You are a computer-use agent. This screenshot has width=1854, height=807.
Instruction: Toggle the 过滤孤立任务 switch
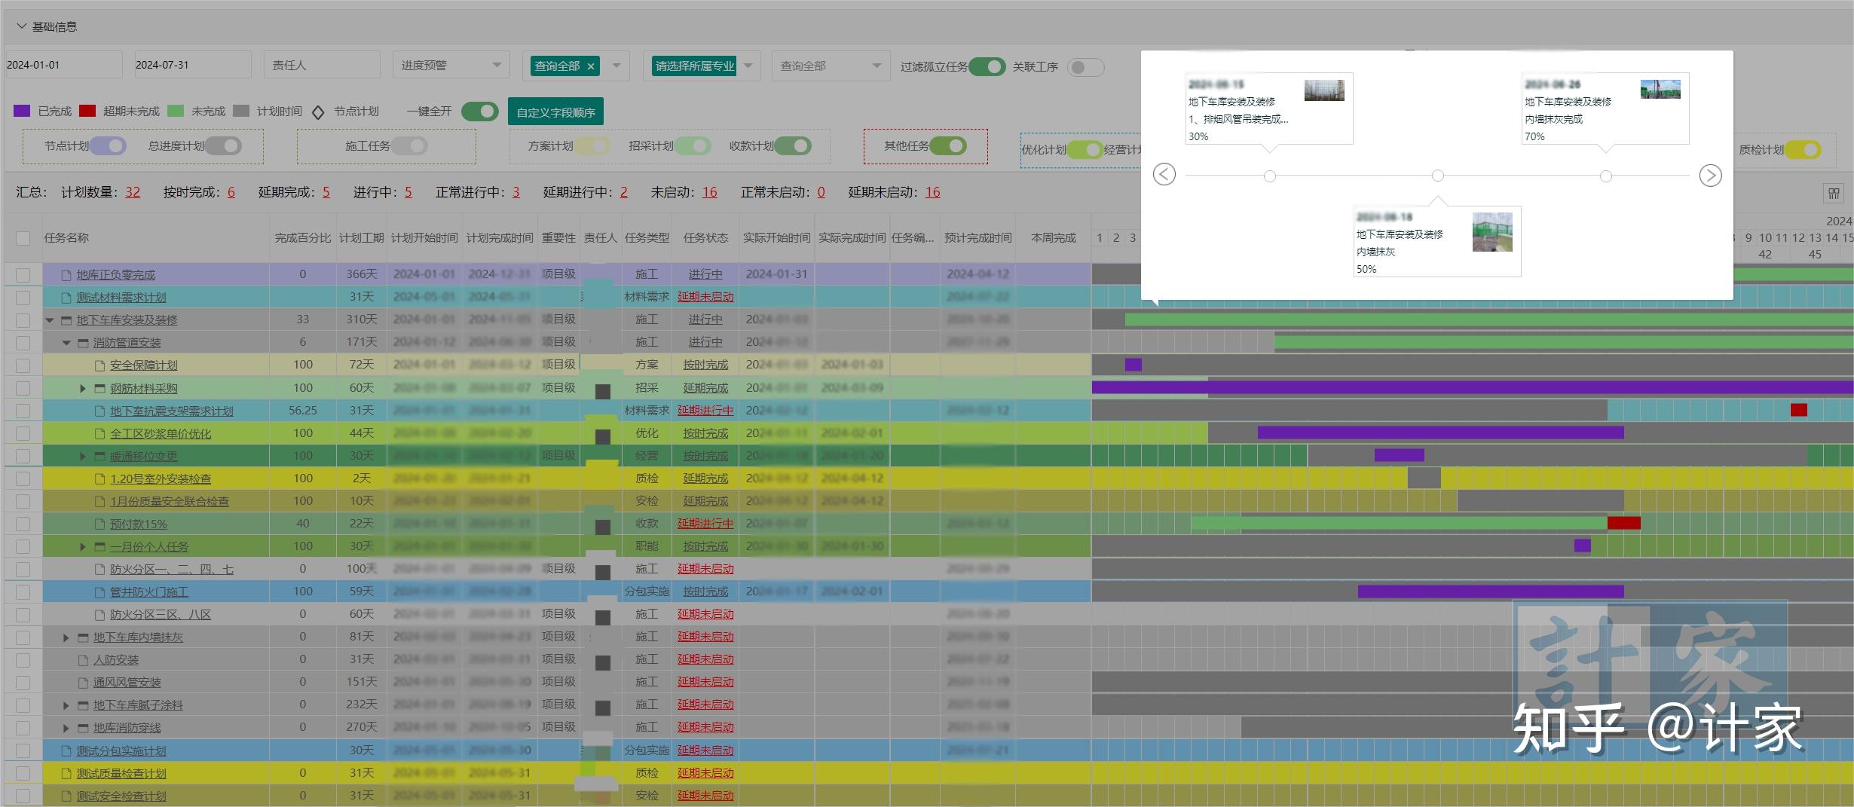(987, 66)
